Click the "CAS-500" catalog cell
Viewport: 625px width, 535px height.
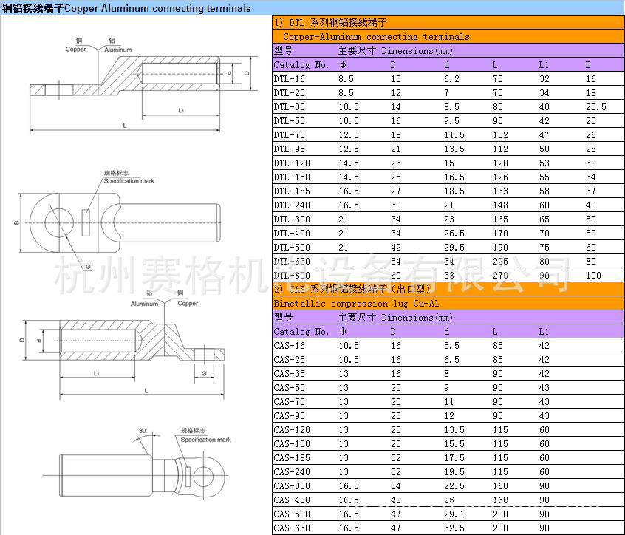tap(292, 514)
